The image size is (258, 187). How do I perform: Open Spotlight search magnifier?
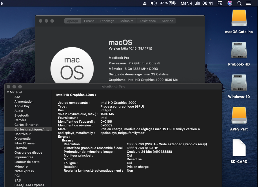(239, 3)
